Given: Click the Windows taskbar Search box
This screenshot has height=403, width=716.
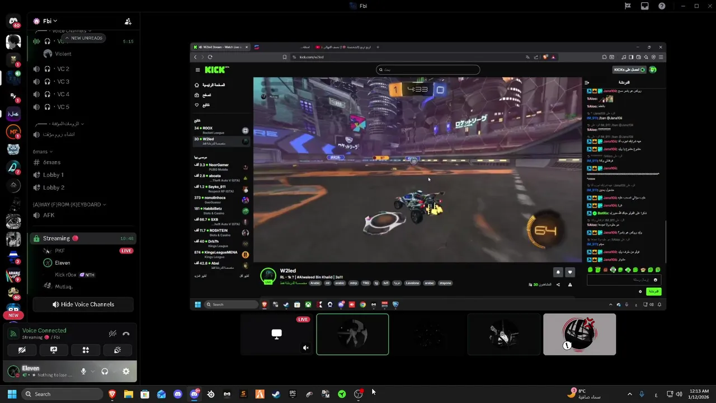Looking at the screenshot, I should point(62,394).
